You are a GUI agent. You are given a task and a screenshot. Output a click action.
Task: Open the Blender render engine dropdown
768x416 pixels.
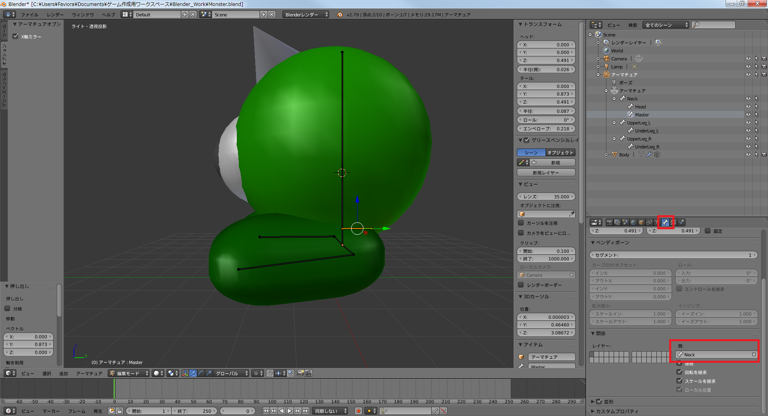(x=306, y=14)
